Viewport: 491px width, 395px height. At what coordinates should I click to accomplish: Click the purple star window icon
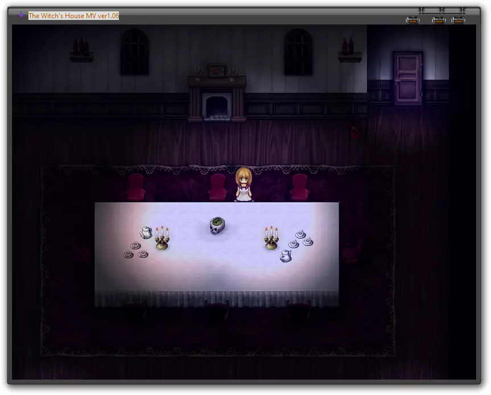[20, 15]
